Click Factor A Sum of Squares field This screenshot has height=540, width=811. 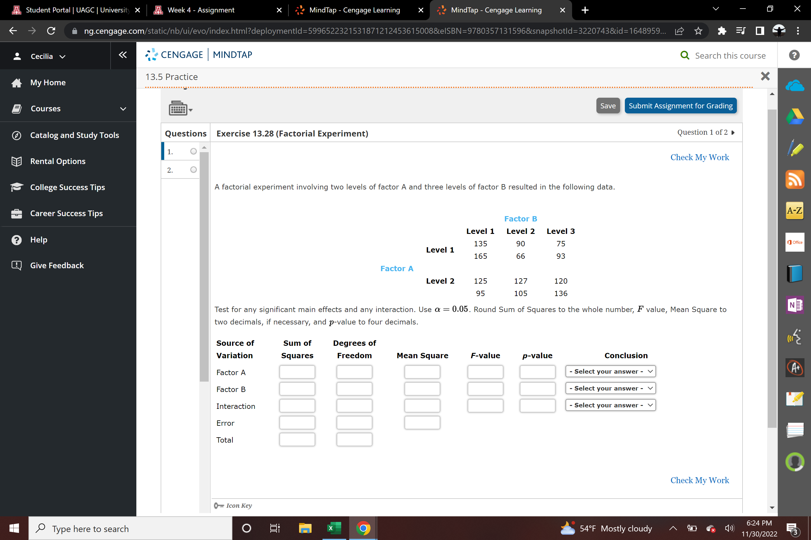(297, 372)
